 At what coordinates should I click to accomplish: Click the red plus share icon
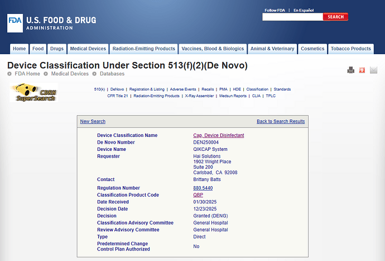(x=362, y=70)
